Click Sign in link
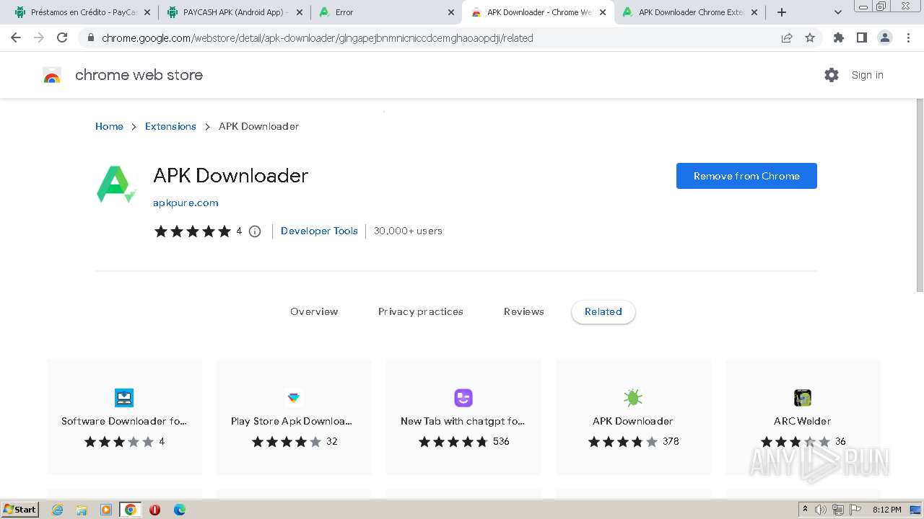 pyautogui.click(x=867, y=75)
